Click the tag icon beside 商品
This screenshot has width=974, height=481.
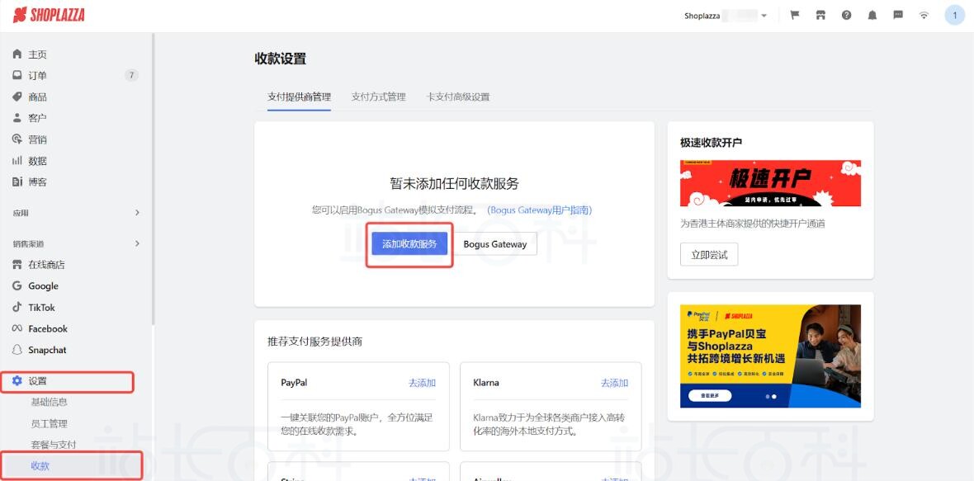click(x=17, y=97)
